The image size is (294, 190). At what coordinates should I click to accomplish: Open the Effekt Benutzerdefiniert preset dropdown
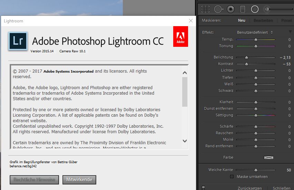click(x=255, y=32)
